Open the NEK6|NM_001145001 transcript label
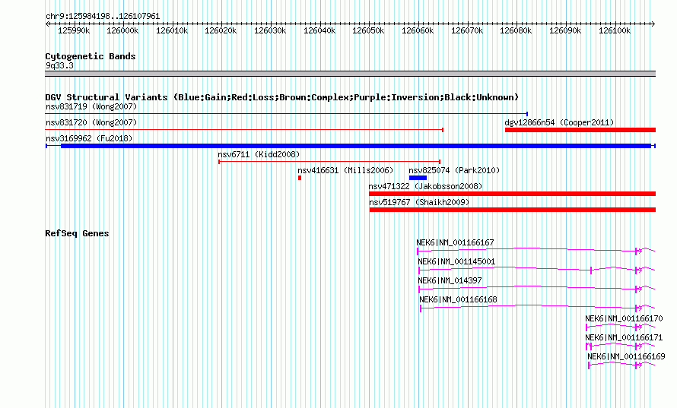677x408 pixels. coord(456,262)
